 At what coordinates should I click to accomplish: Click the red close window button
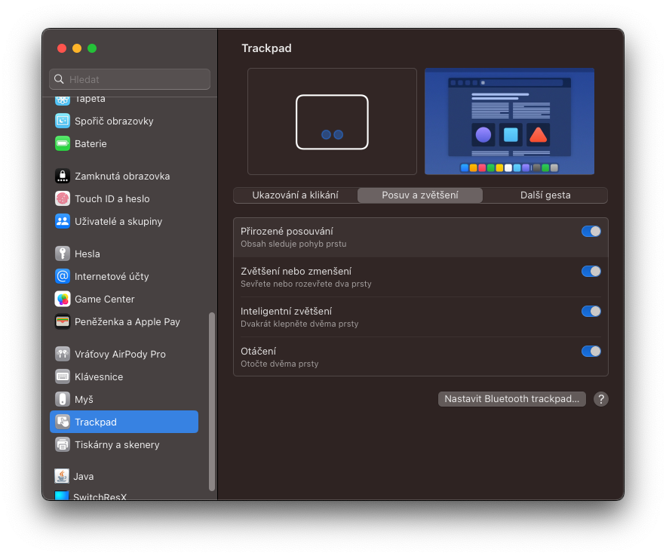coord(62,48)
